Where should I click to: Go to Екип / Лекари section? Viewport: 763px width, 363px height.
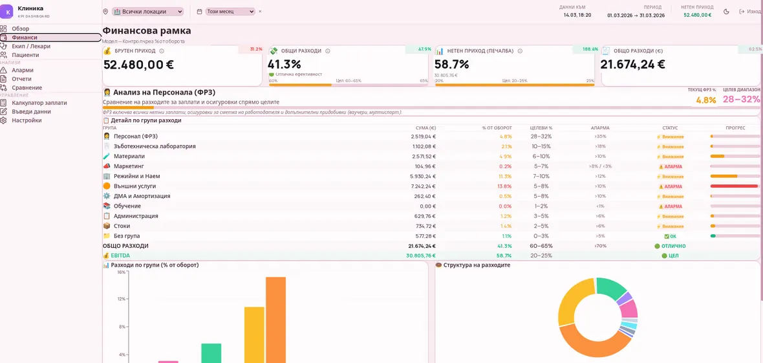(x=50, y=47)
